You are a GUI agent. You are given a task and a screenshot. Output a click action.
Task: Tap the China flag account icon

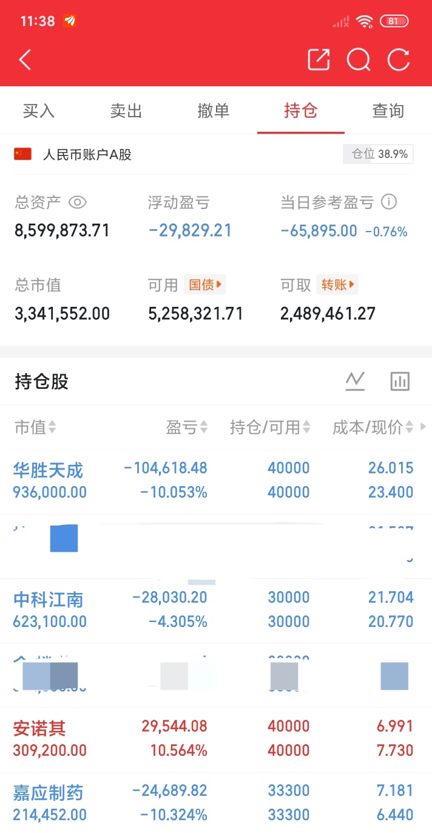[23, 154]
